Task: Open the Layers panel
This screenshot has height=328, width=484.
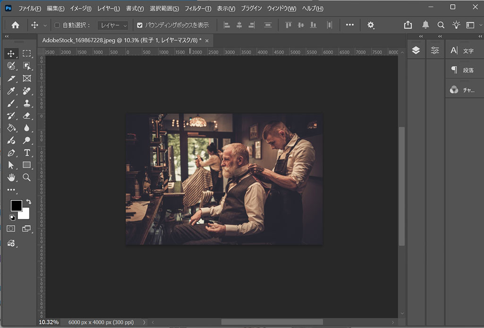Action: tap(416, 50)
